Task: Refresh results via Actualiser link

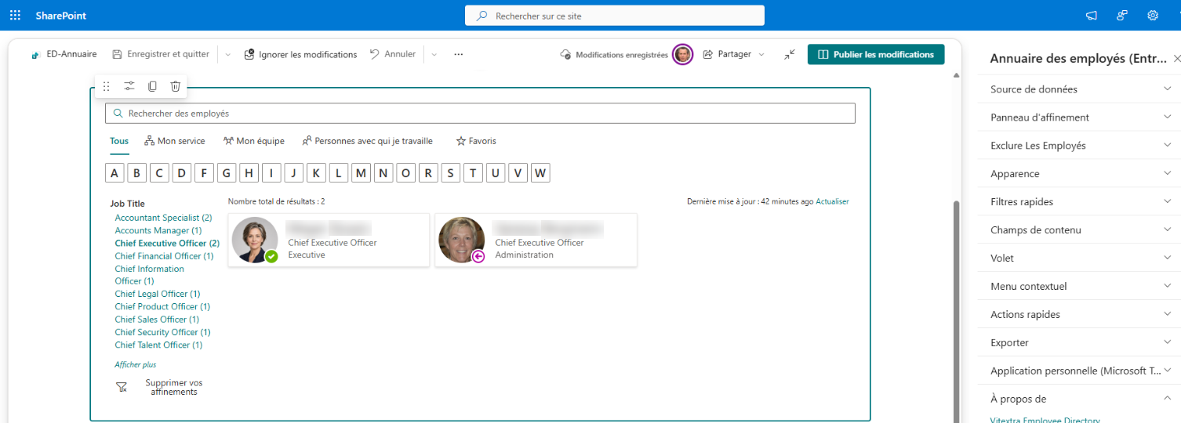Action: [x=832, y=201]
